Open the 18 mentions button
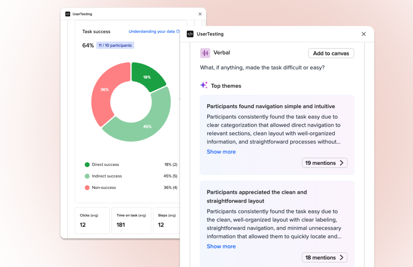The height and width of the screenshot is (267, 413). click(324, 258)
